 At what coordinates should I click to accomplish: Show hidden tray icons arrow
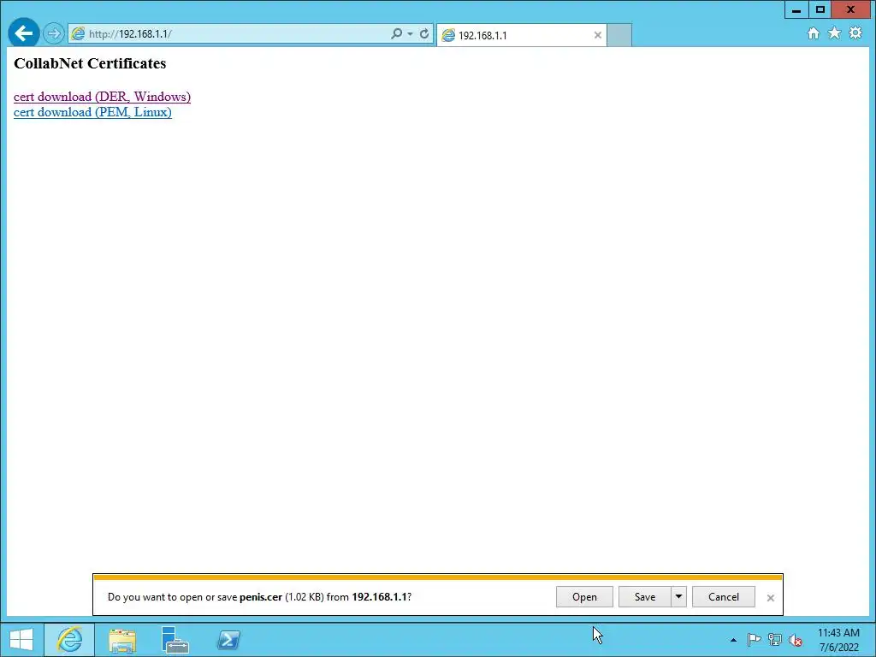(x=733, y=640)
